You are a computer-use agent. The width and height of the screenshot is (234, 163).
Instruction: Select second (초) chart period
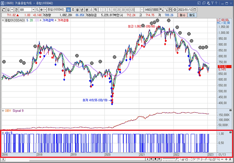click(91, 10)
